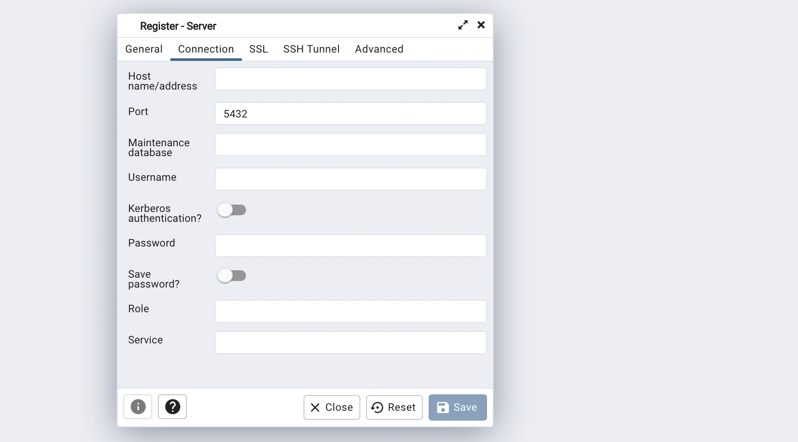
Task: Enable Kerberos authentication toggle
Action: 232,210
